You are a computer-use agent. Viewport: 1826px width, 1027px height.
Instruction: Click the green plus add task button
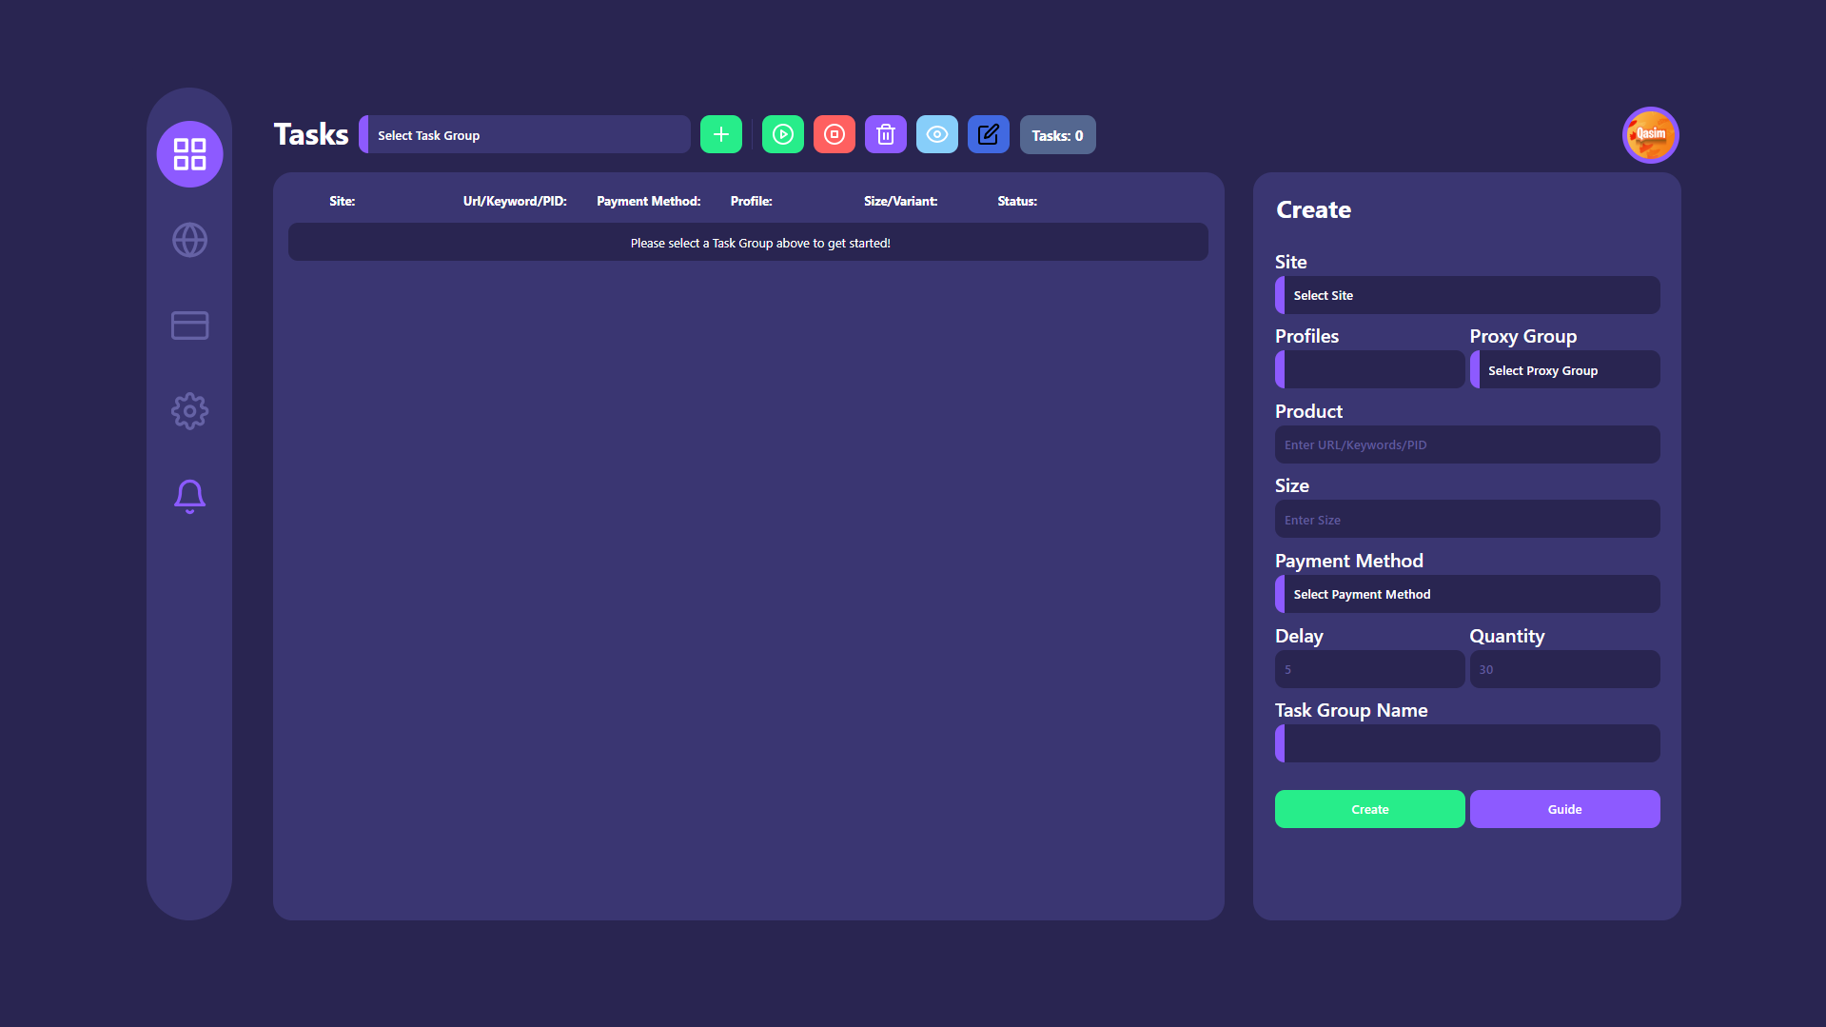click(720, 134)
